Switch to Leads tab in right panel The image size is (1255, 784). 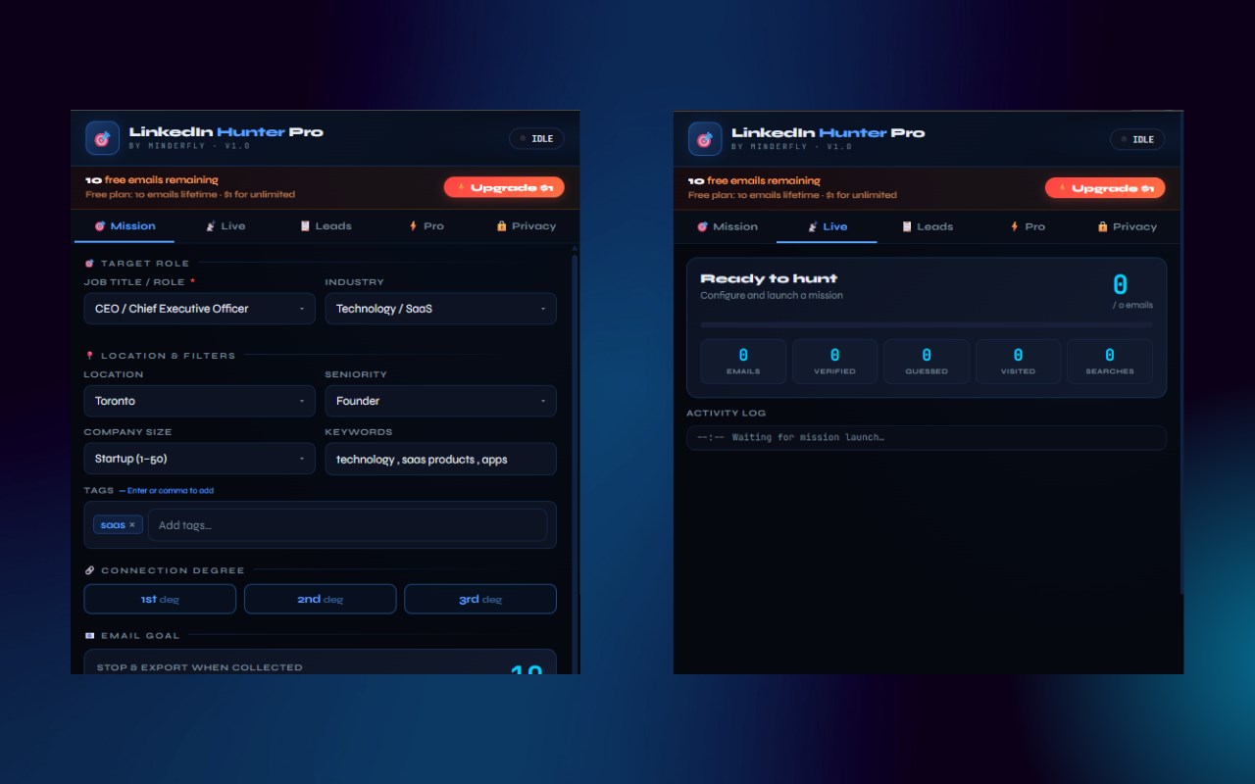tap(928, 226)
